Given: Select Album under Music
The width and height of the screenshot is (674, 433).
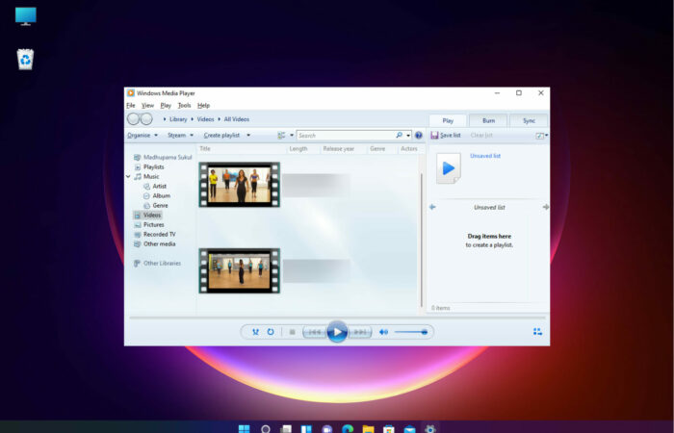Looking at the screenshot, I should click(x=157, y=196).
